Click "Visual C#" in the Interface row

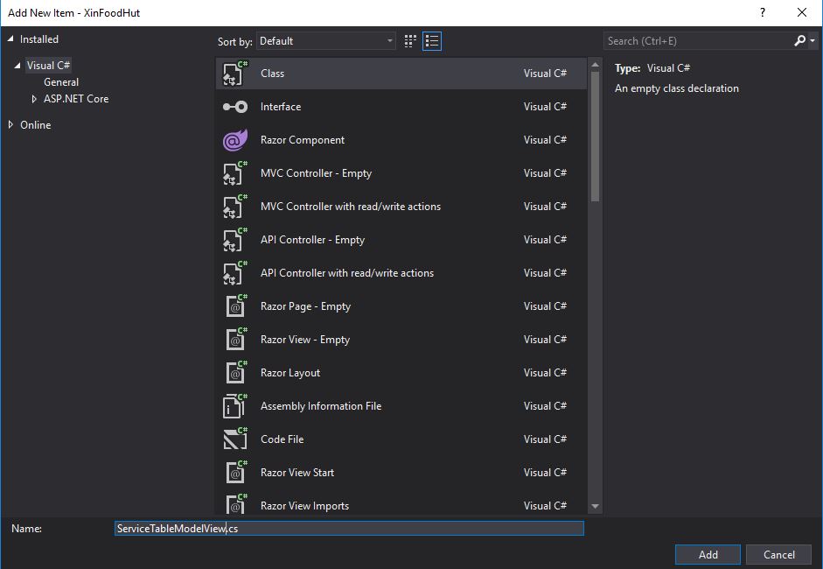pos(545,107)
